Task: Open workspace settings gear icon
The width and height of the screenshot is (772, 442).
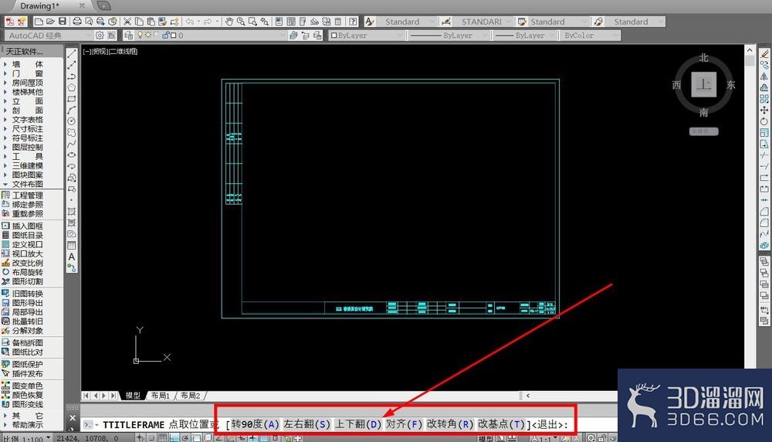Action: click(x=100, y=36)
